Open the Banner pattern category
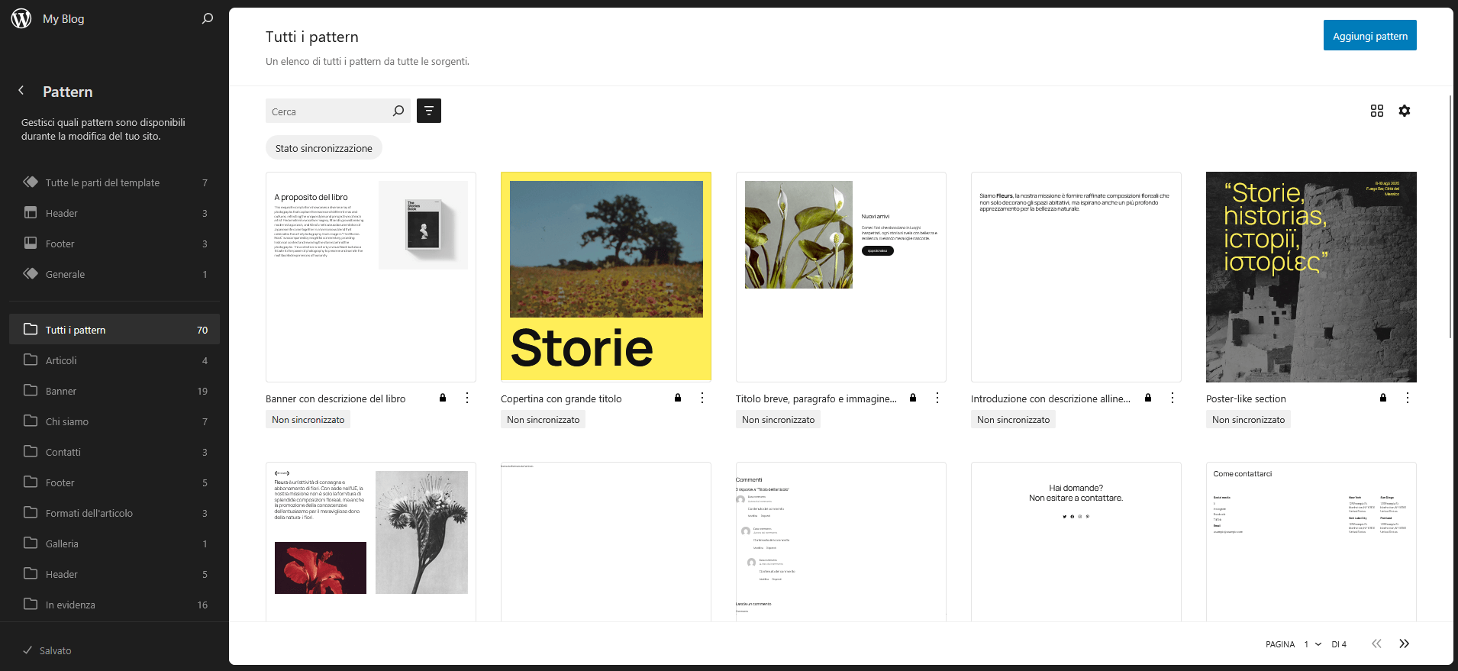 [x=115, y=391]
